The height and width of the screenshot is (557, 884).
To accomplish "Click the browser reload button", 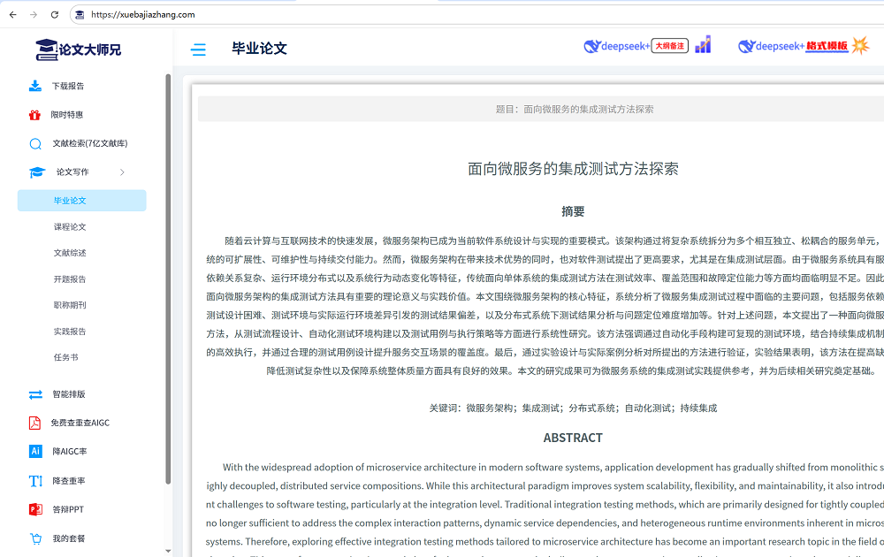I will point(55,15).
